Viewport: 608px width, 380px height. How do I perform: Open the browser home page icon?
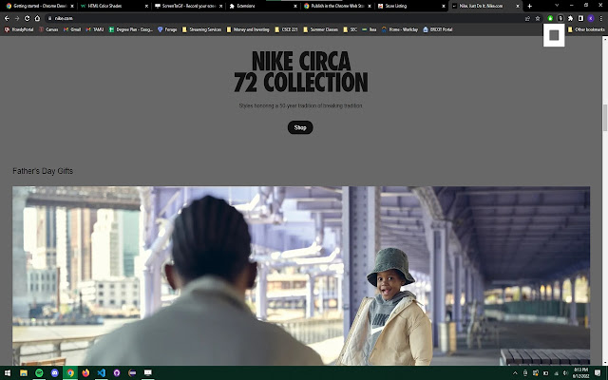click(x=37, y=18)
